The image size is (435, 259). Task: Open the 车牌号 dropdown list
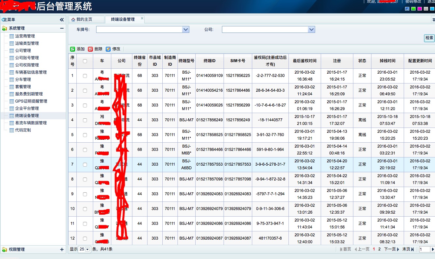click(186, 30)
